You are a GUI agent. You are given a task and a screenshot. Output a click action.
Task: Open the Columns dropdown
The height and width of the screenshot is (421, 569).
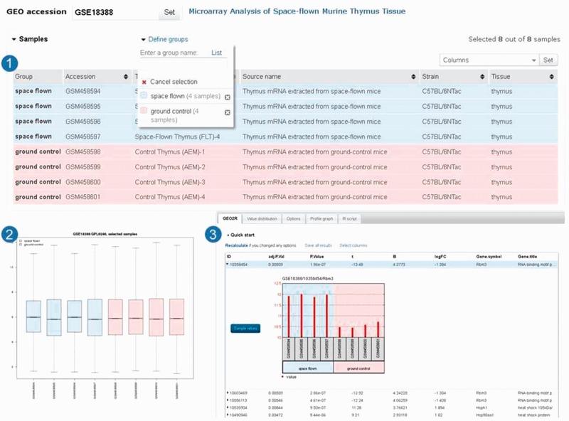pyautogui.click(x=489, y=60)
